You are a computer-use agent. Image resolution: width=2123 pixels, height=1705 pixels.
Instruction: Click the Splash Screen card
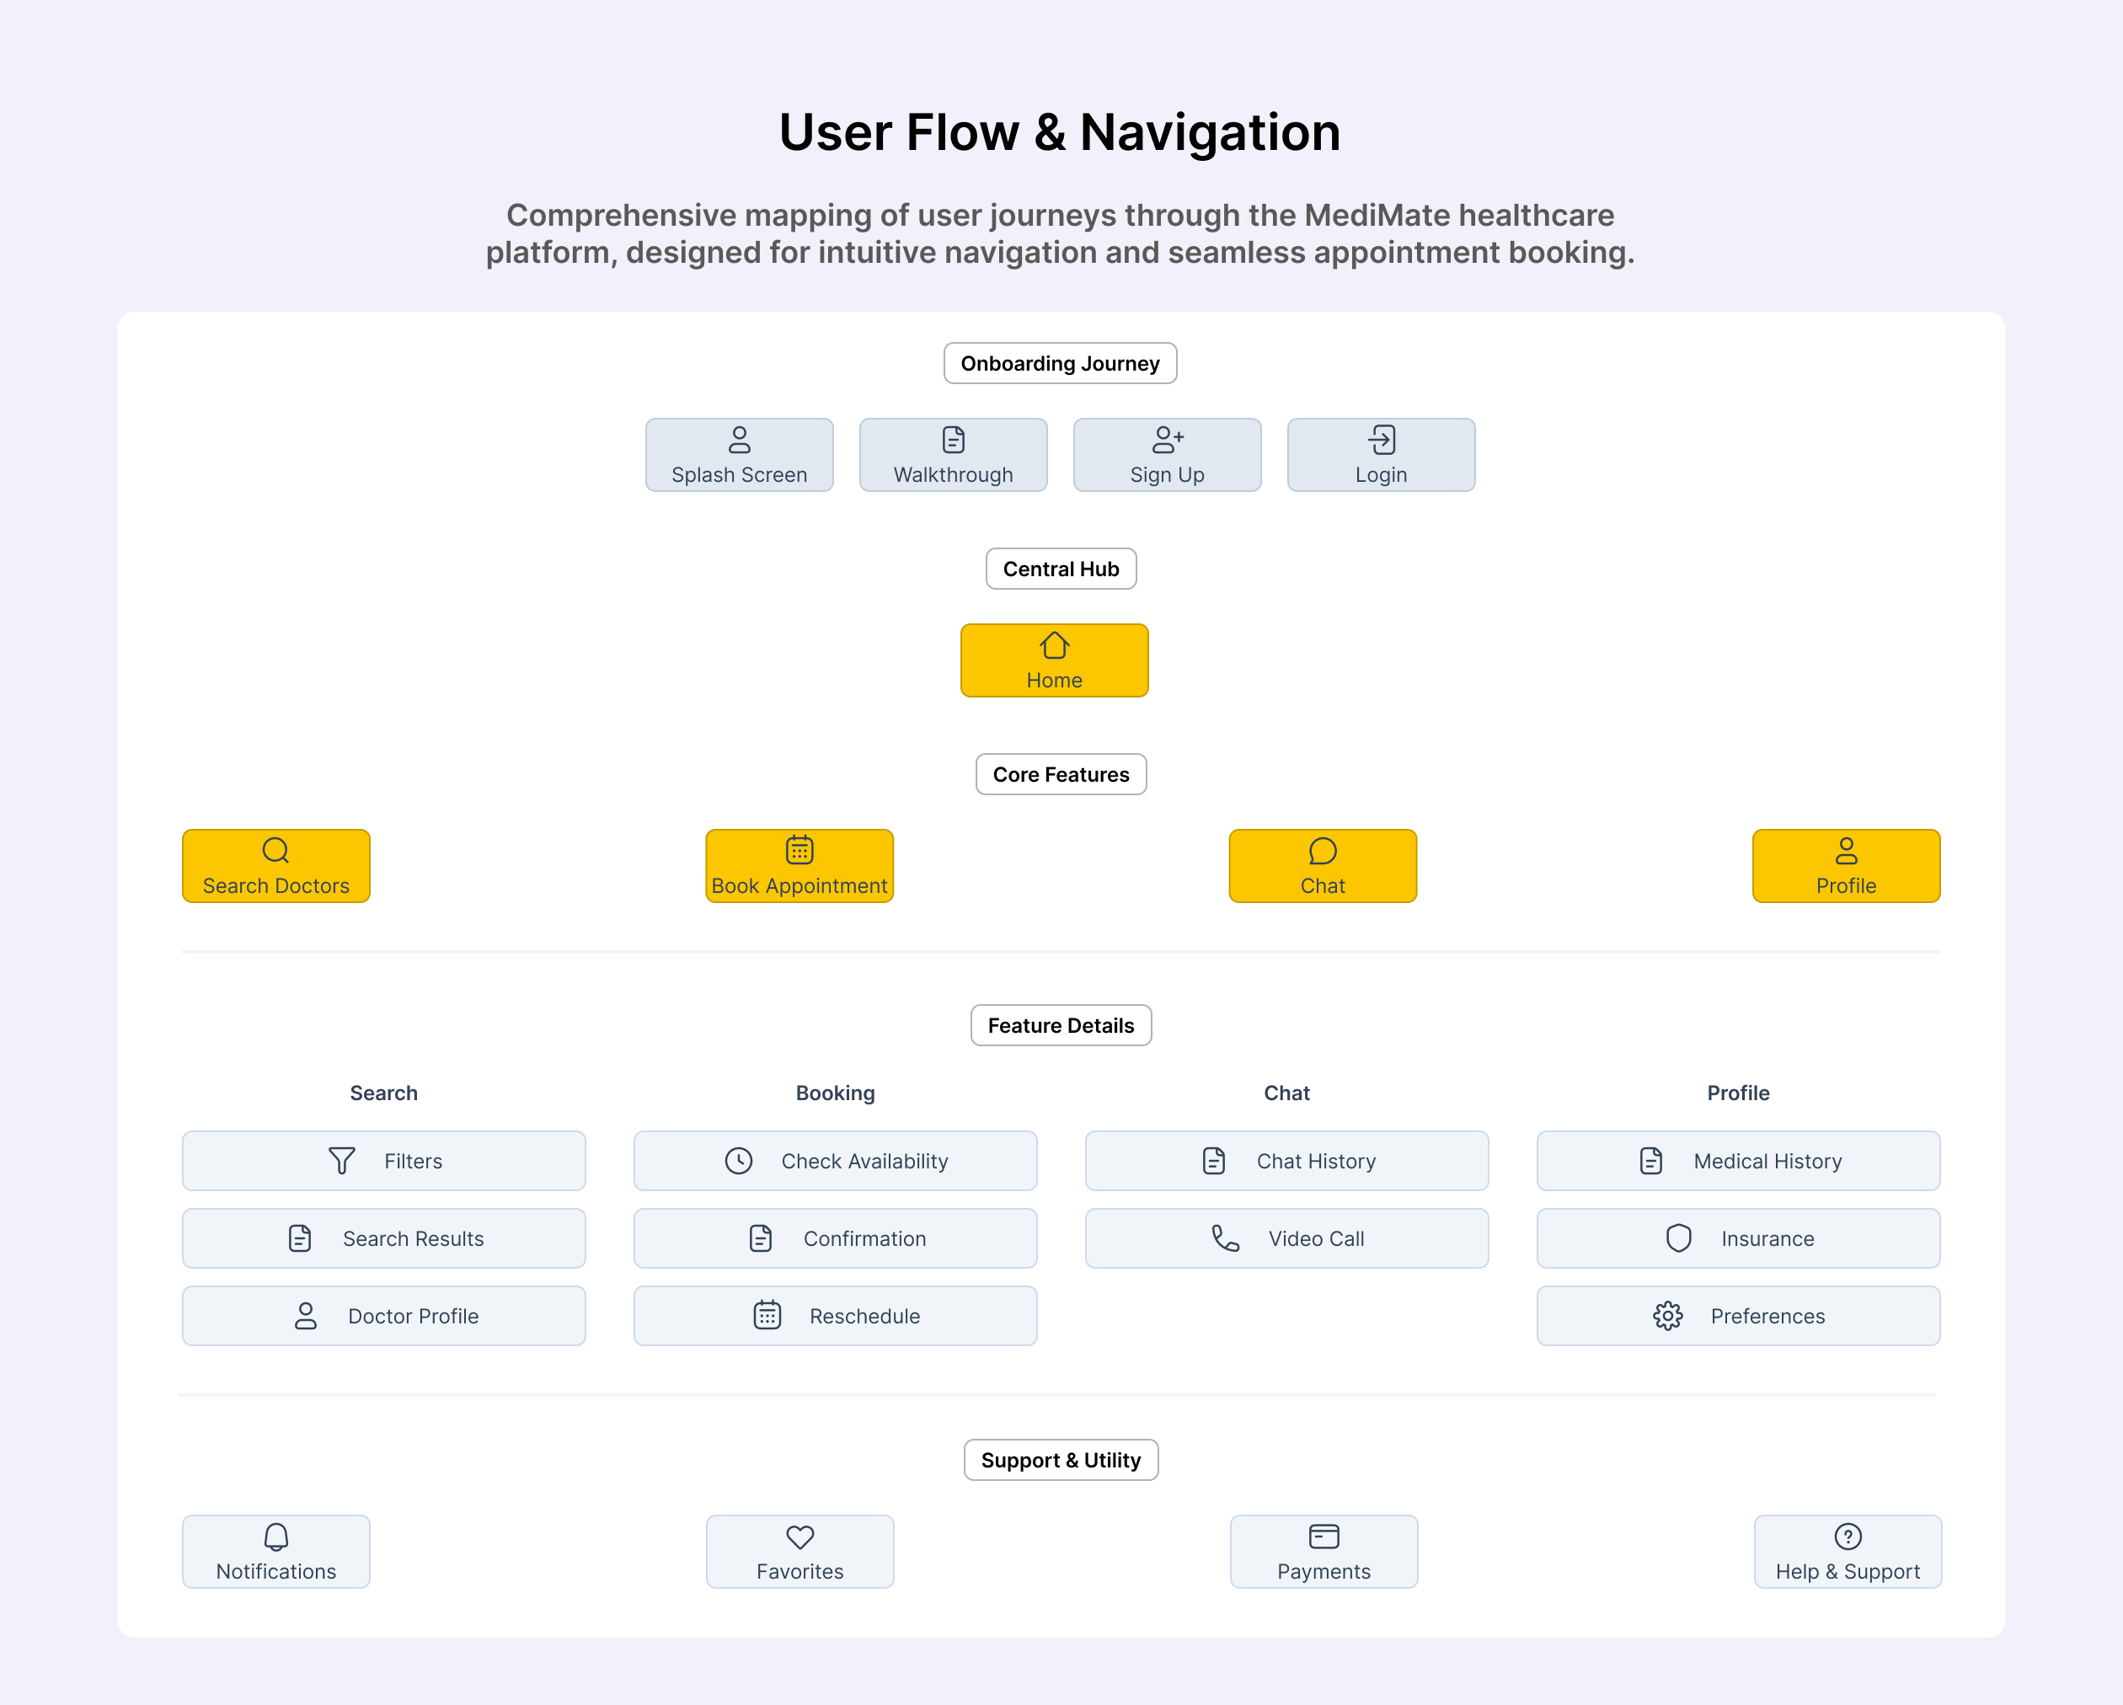pos(739,455)
